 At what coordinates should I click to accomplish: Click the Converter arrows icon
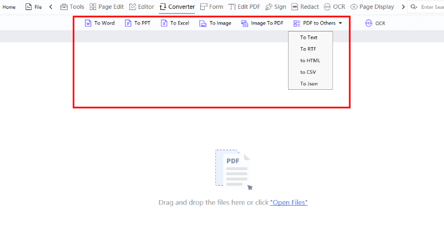(x=163, y=7)
